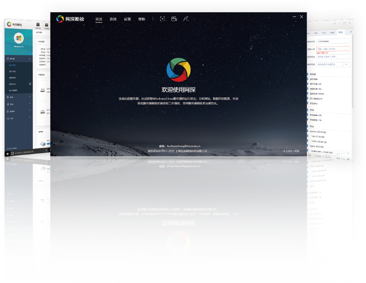Image resolution: width=366 pixels, height=283 pixels.
Task: Open the dropdown chevron in right window title bar
Action: coord(335,23)
